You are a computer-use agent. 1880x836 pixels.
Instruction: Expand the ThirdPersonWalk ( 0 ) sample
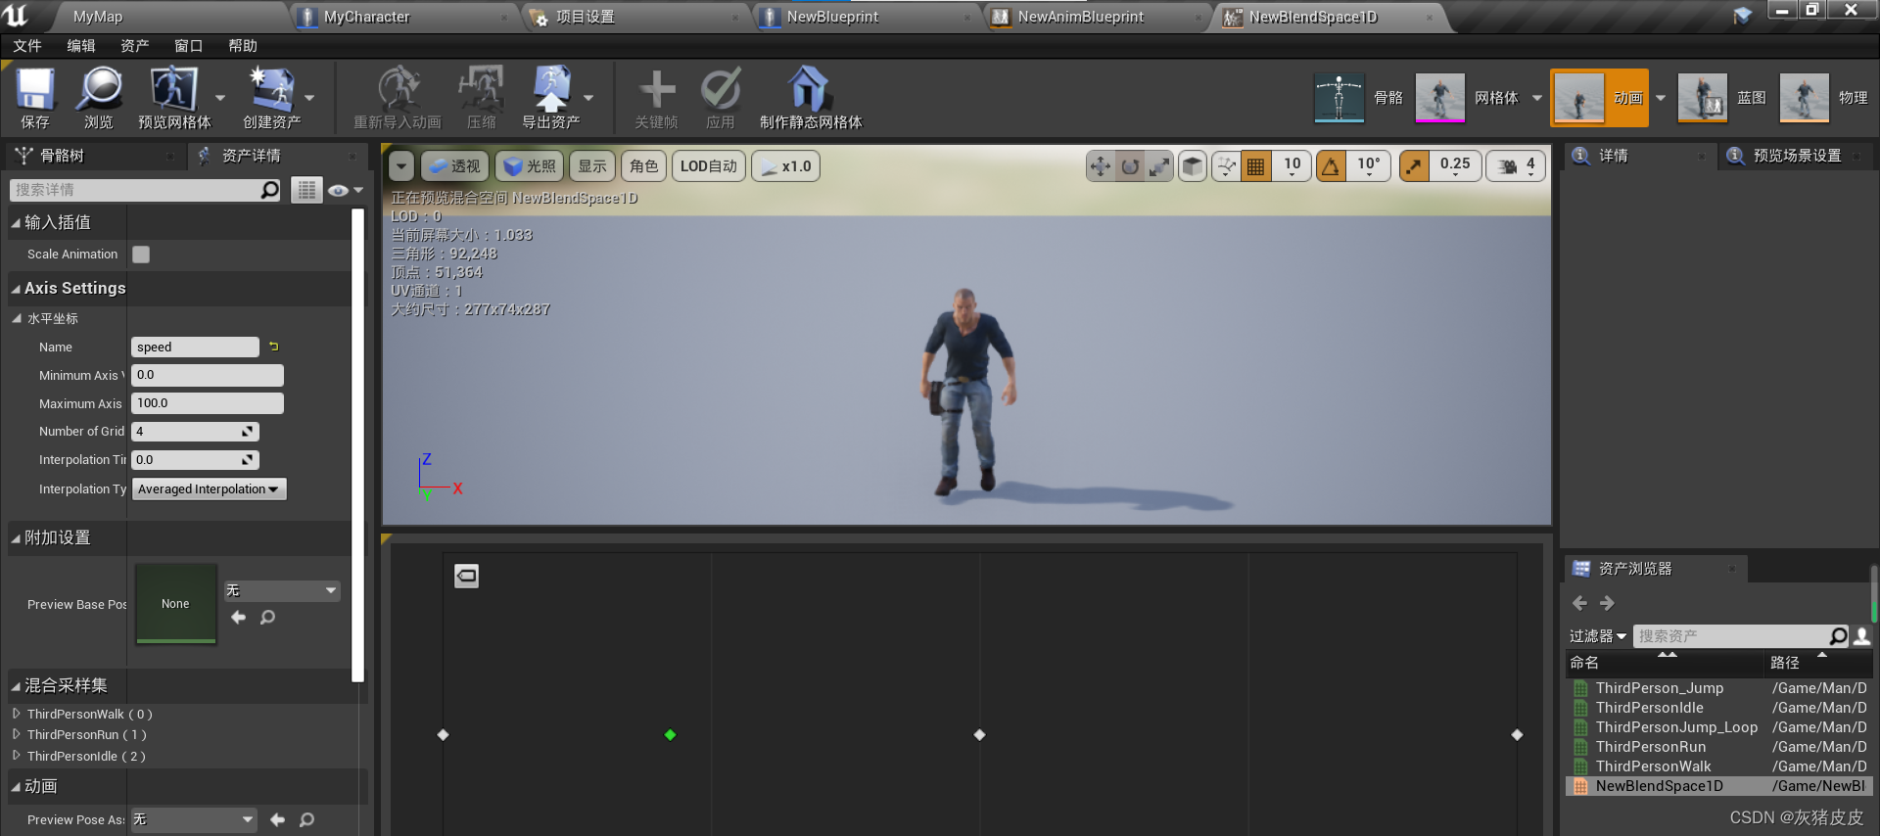(17, 714)
